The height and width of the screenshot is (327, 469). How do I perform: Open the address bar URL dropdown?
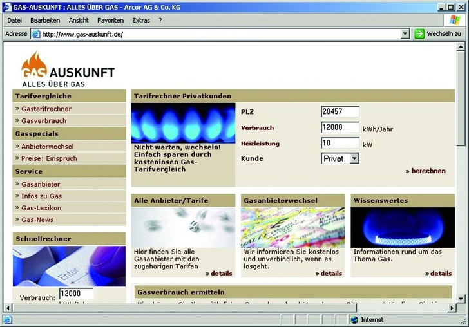(405, 34)
